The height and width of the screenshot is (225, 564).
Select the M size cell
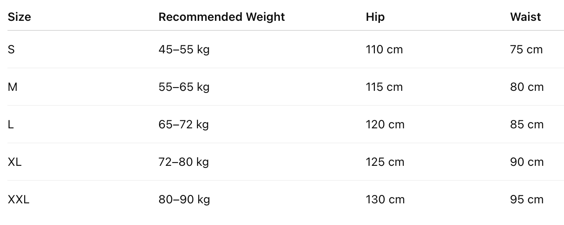pos(12,87)
